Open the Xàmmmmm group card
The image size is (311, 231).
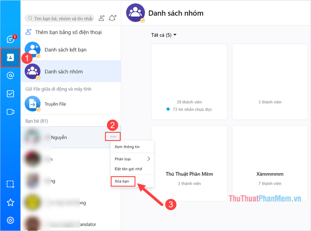[270, 163]
